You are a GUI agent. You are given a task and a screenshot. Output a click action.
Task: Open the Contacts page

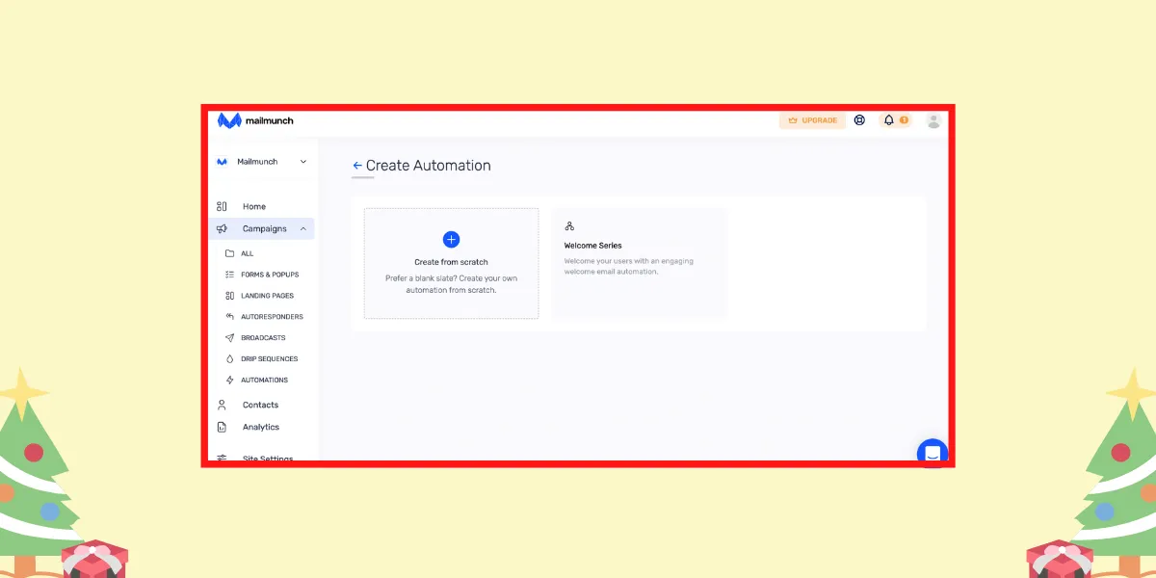[x=262, y=405]
